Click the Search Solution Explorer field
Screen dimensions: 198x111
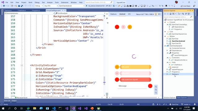pyautogui.click(x=178, y=17)
